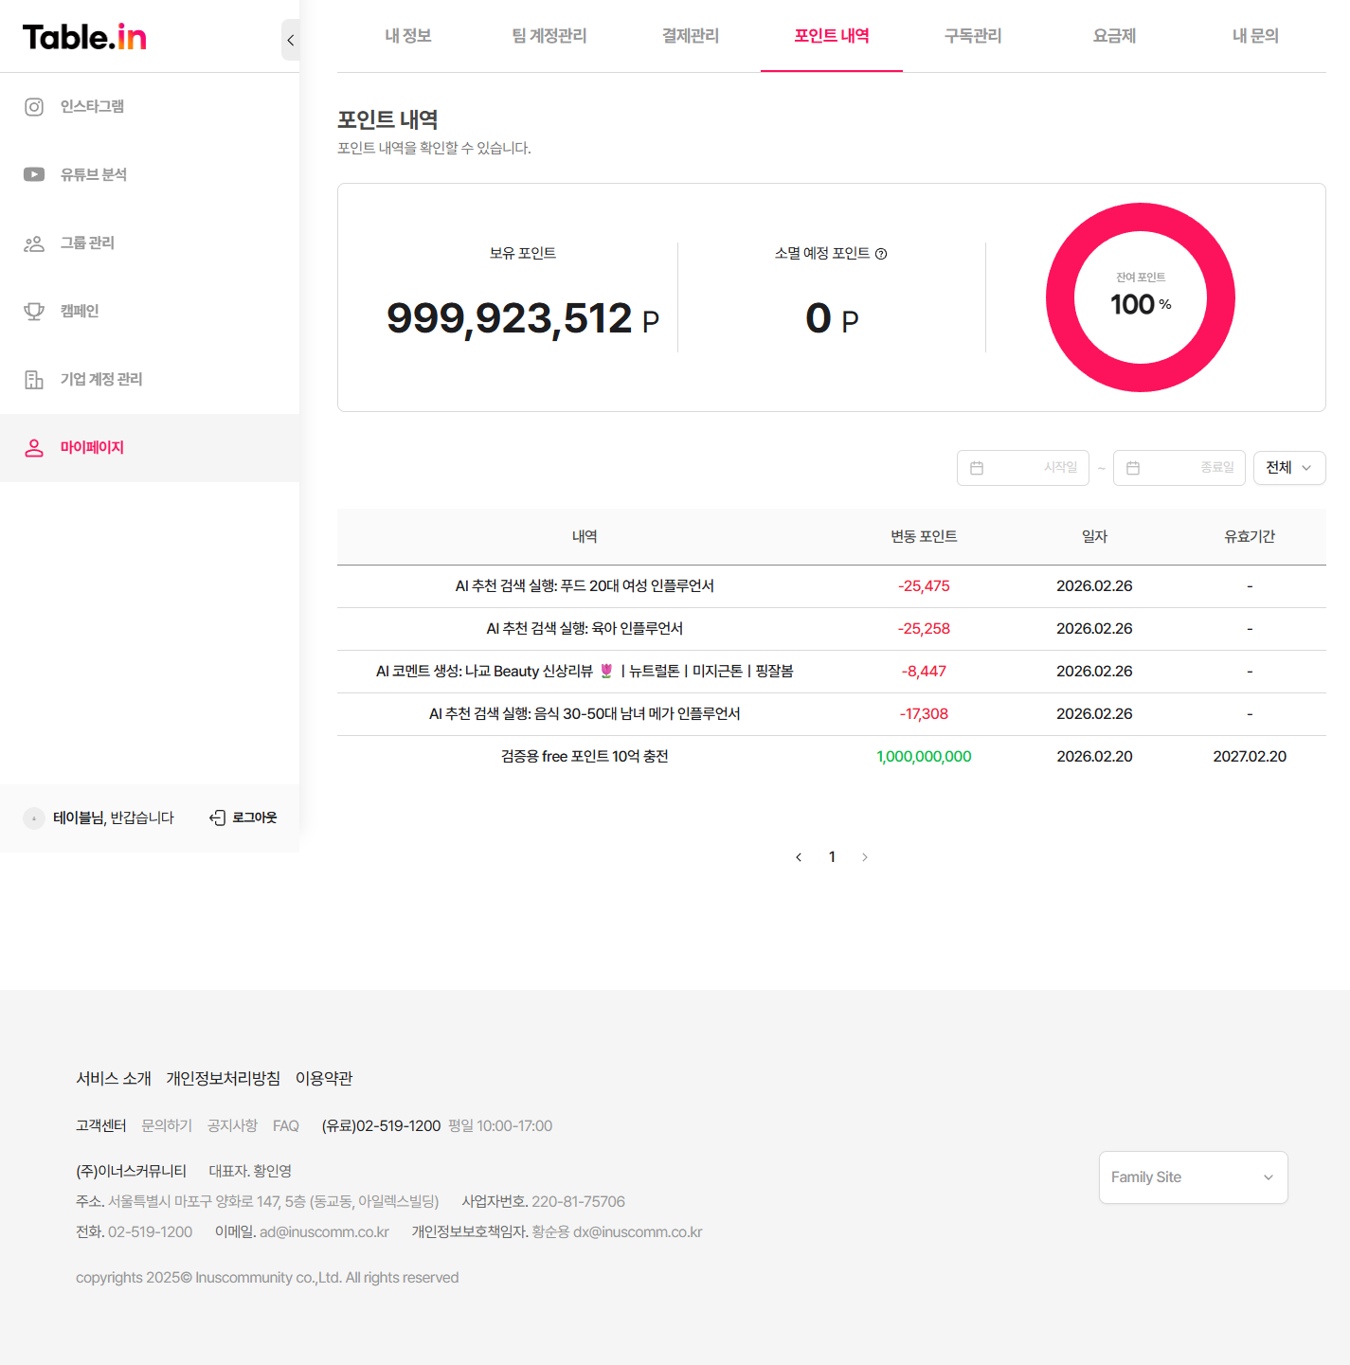Select the campaign trophy icon

pyautogui.click(x=34, y=312)
